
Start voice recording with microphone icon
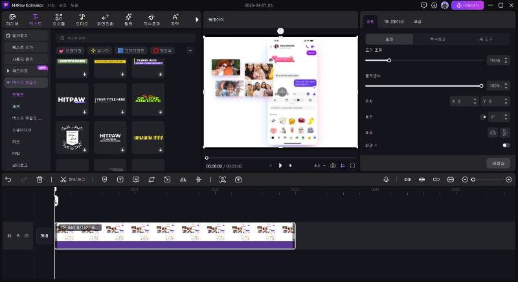[x=386, y=179]
